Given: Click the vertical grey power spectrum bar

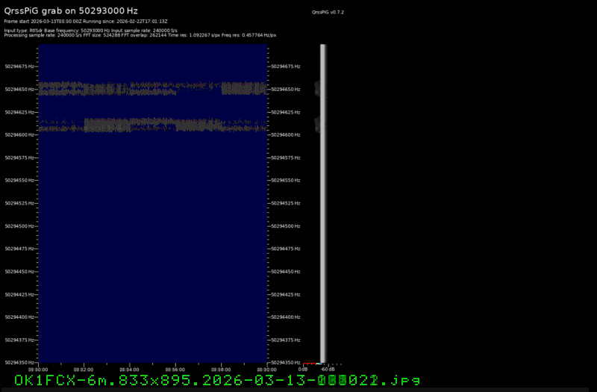Looking at the screenshot, I should coord(322,202).
